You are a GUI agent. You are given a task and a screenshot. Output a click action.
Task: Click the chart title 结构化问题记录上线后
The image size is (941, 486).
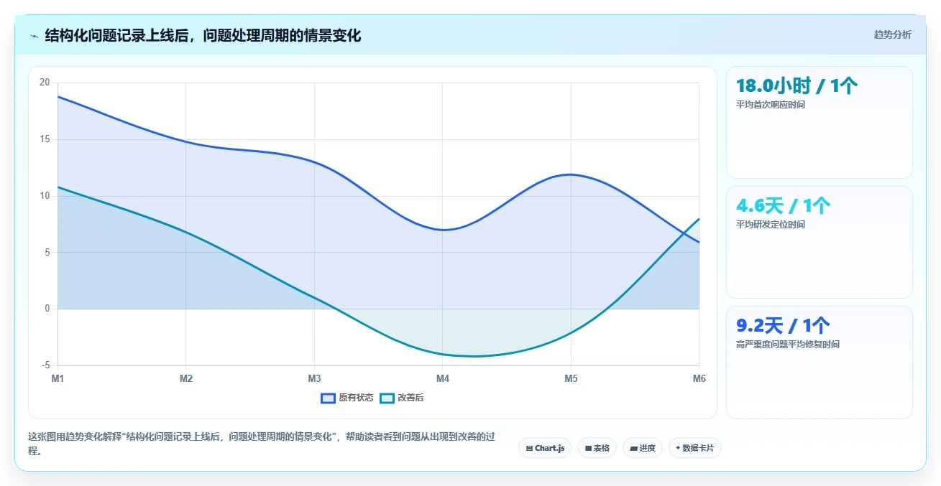pos(116,35)
